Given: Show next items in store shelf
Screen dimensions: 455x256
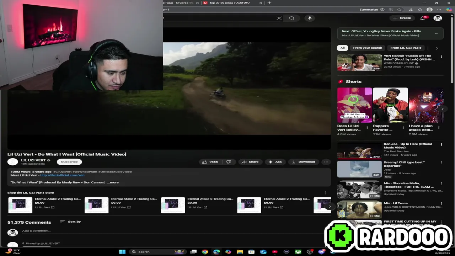Looking at the screenshot, I should tap(330, 206).
